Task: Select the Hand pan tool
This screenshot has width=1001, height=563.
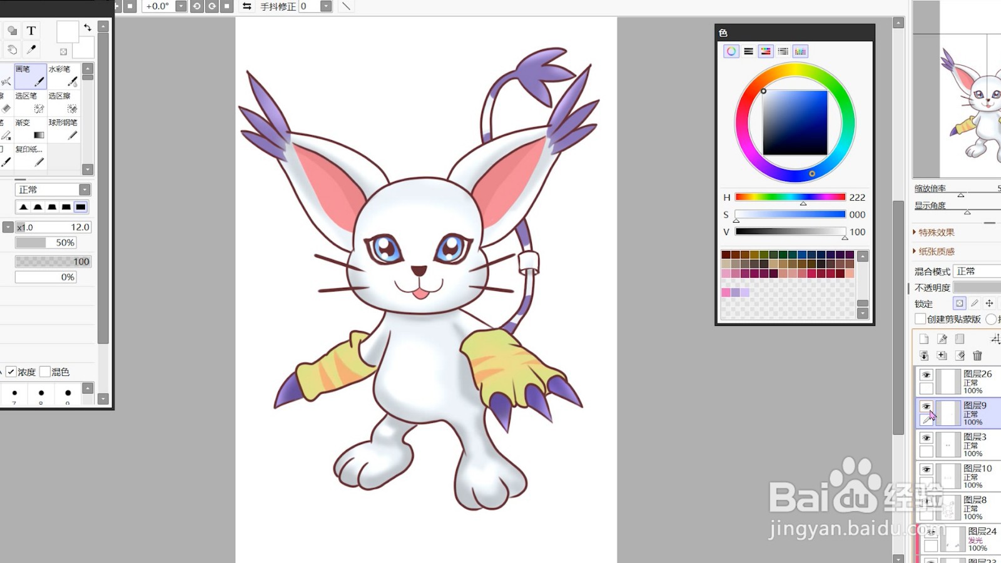Action: coord(12,49)
